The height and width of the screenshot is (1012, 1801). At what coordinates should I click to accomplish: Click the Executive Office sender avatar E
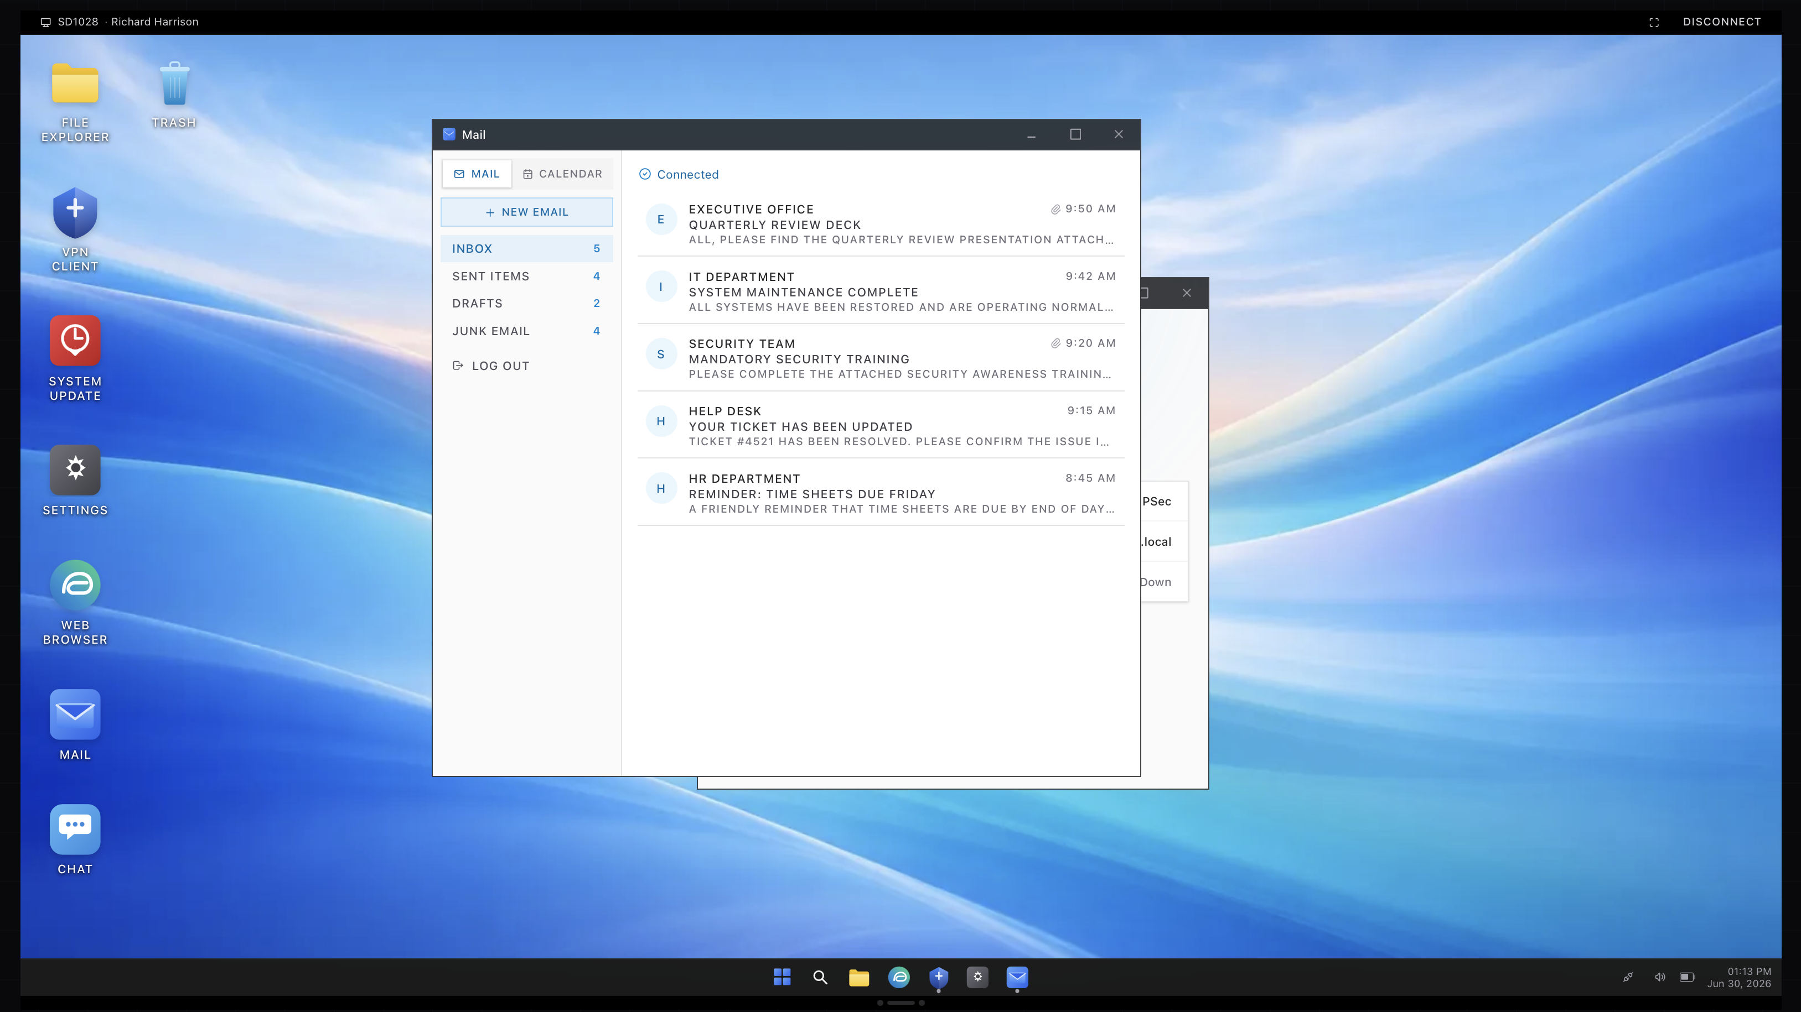[661, 220]
